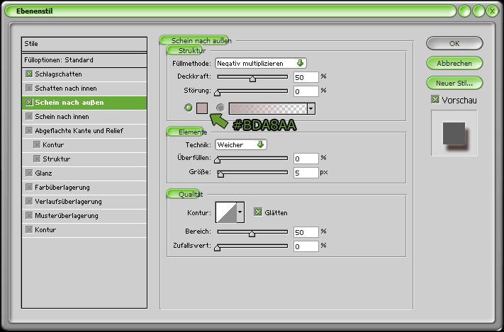Click the Abbrechen button

454,63
